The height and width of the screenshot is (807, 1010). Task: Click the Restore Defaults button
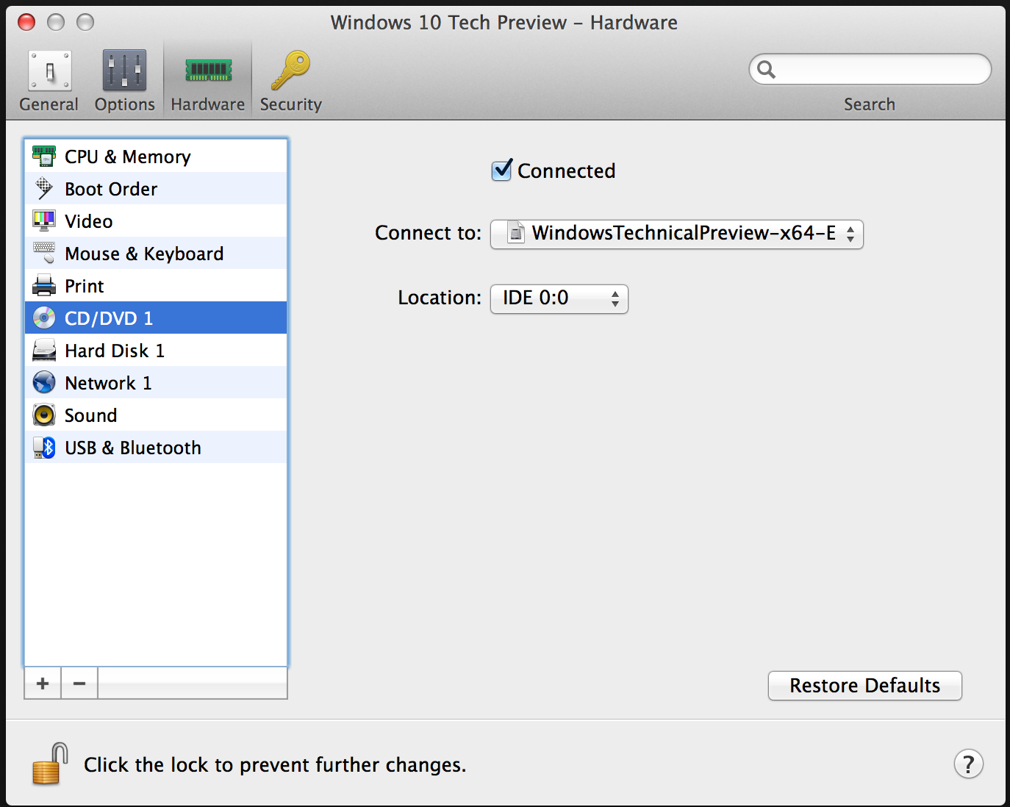[864, 686]
